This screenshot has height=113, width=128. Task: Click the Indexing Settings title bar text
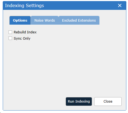tap(24, 5)
